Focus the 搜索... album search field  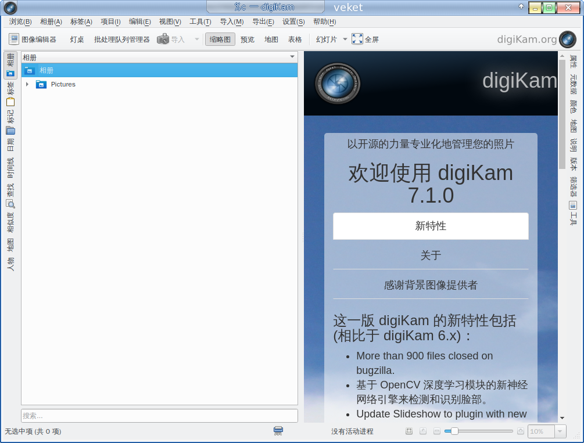point(159,416)
